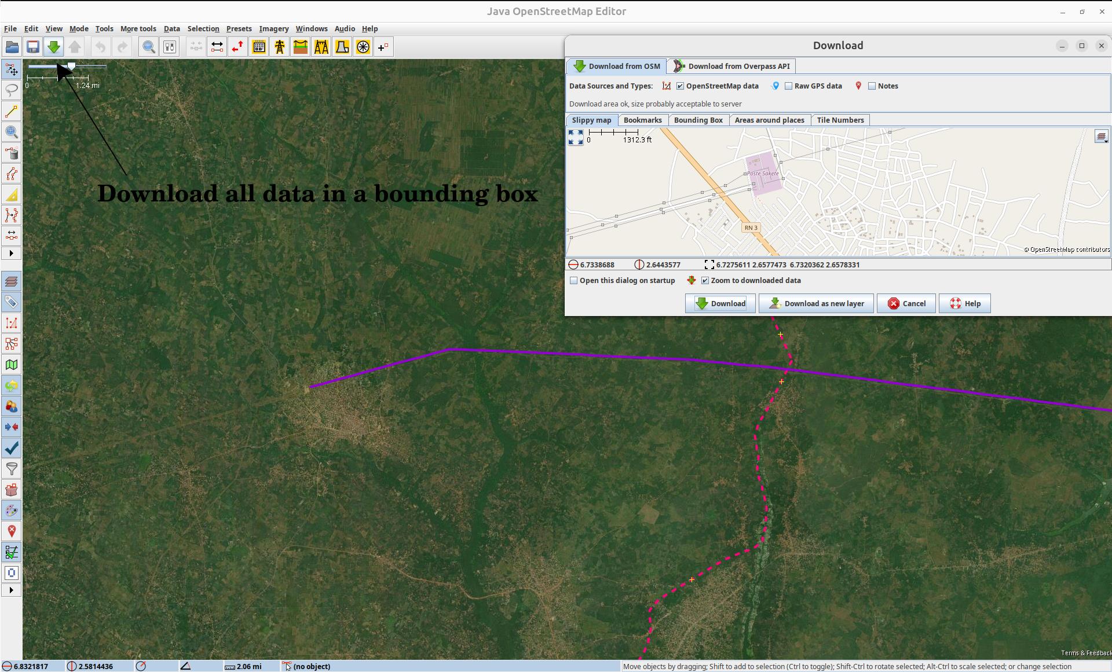Toggle the conflicts red-blue arrows panel icon
Screen dimensions: 1112x672
pyautogui.click(x=12, y=427)
